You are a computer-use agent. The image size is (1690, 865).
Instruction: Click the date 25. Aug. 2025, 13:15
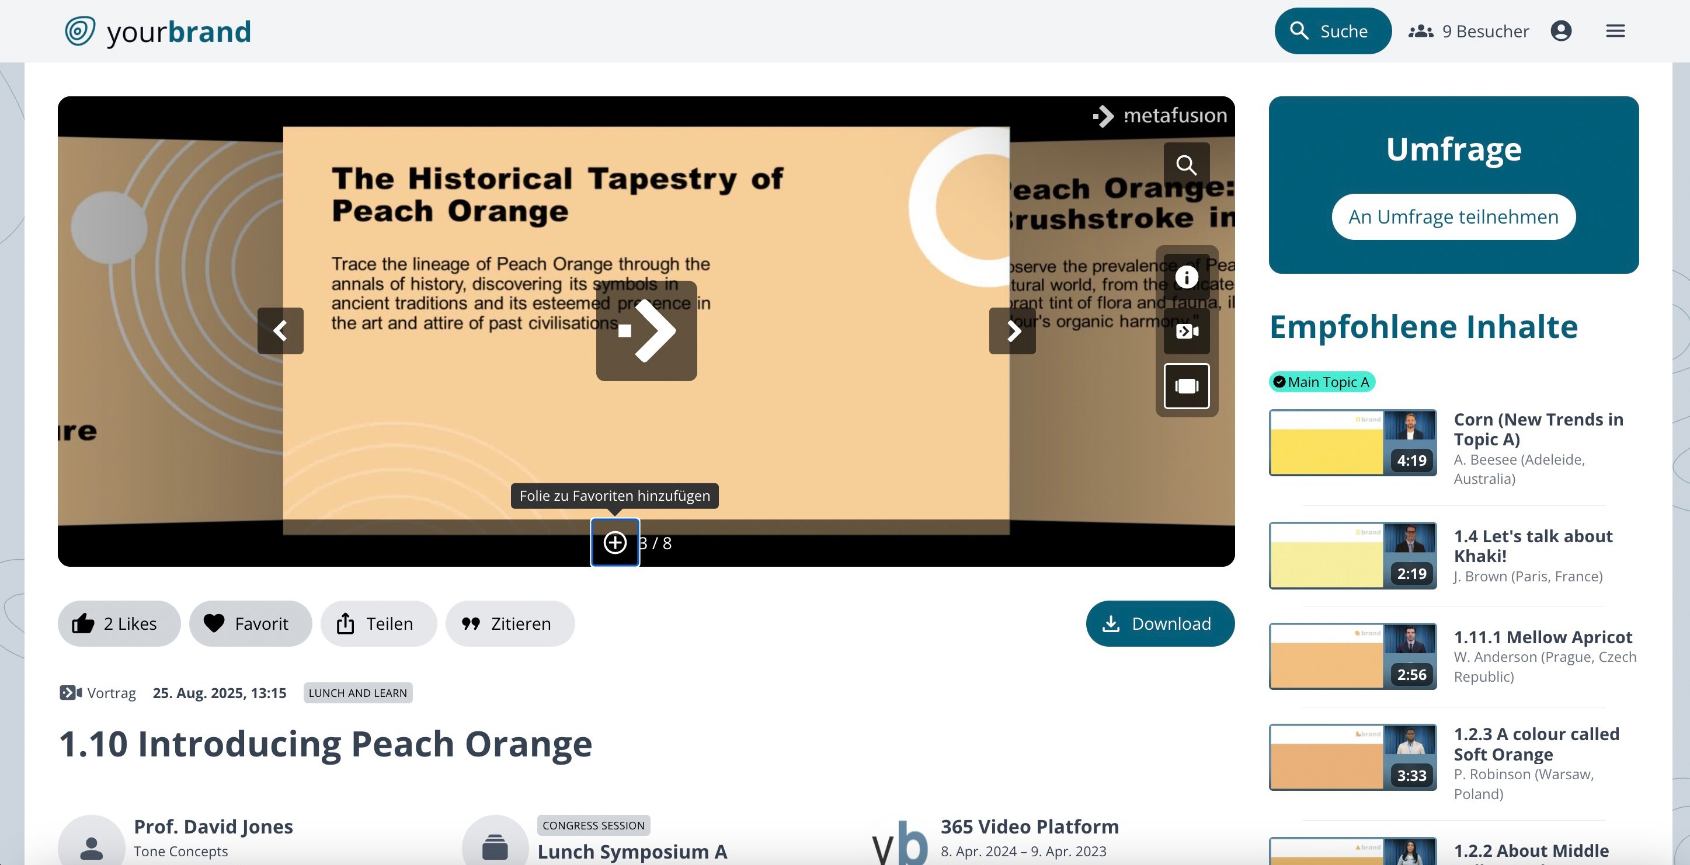pos(219,692)
